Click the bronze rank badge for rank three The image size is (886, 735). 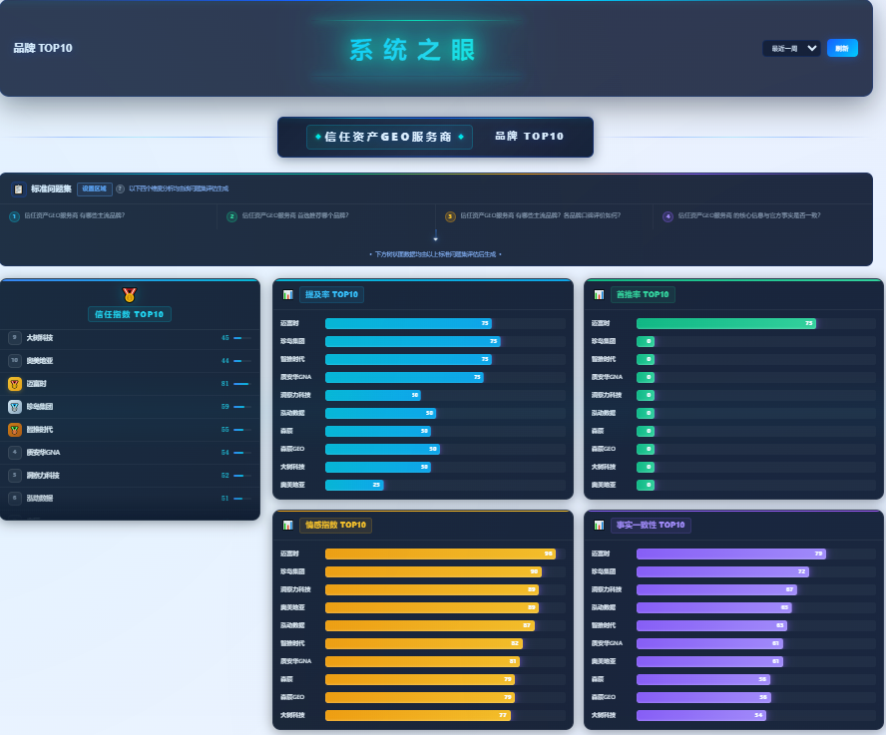pyautogui.click(x=15, y=430)
